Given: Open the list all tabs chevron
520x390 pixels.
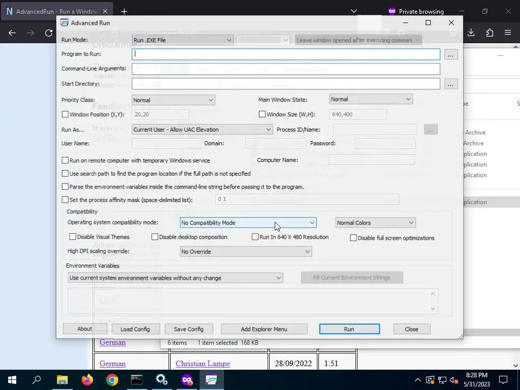Looking at the screenshot, I should pyautogui.click(x=354, y=11).
